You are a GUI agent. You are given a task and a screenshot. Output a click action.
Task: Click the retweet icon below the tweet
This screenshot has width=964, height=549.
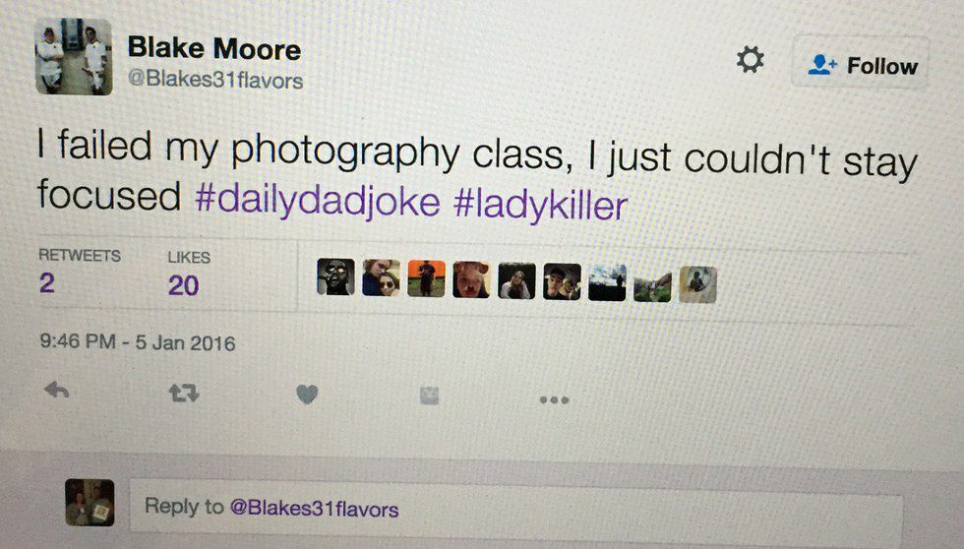184,393
